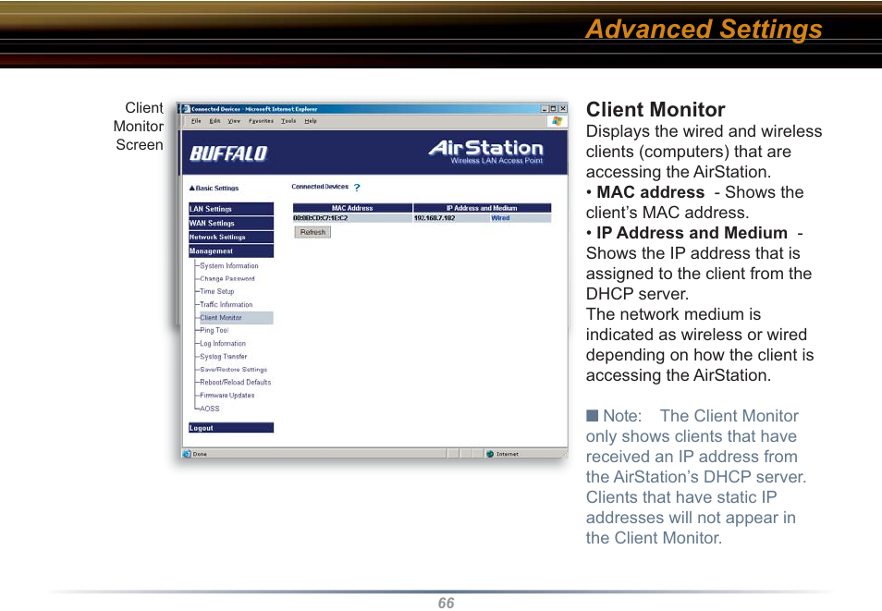Open the Edit menu
The image size is (882, 611).
214,121
